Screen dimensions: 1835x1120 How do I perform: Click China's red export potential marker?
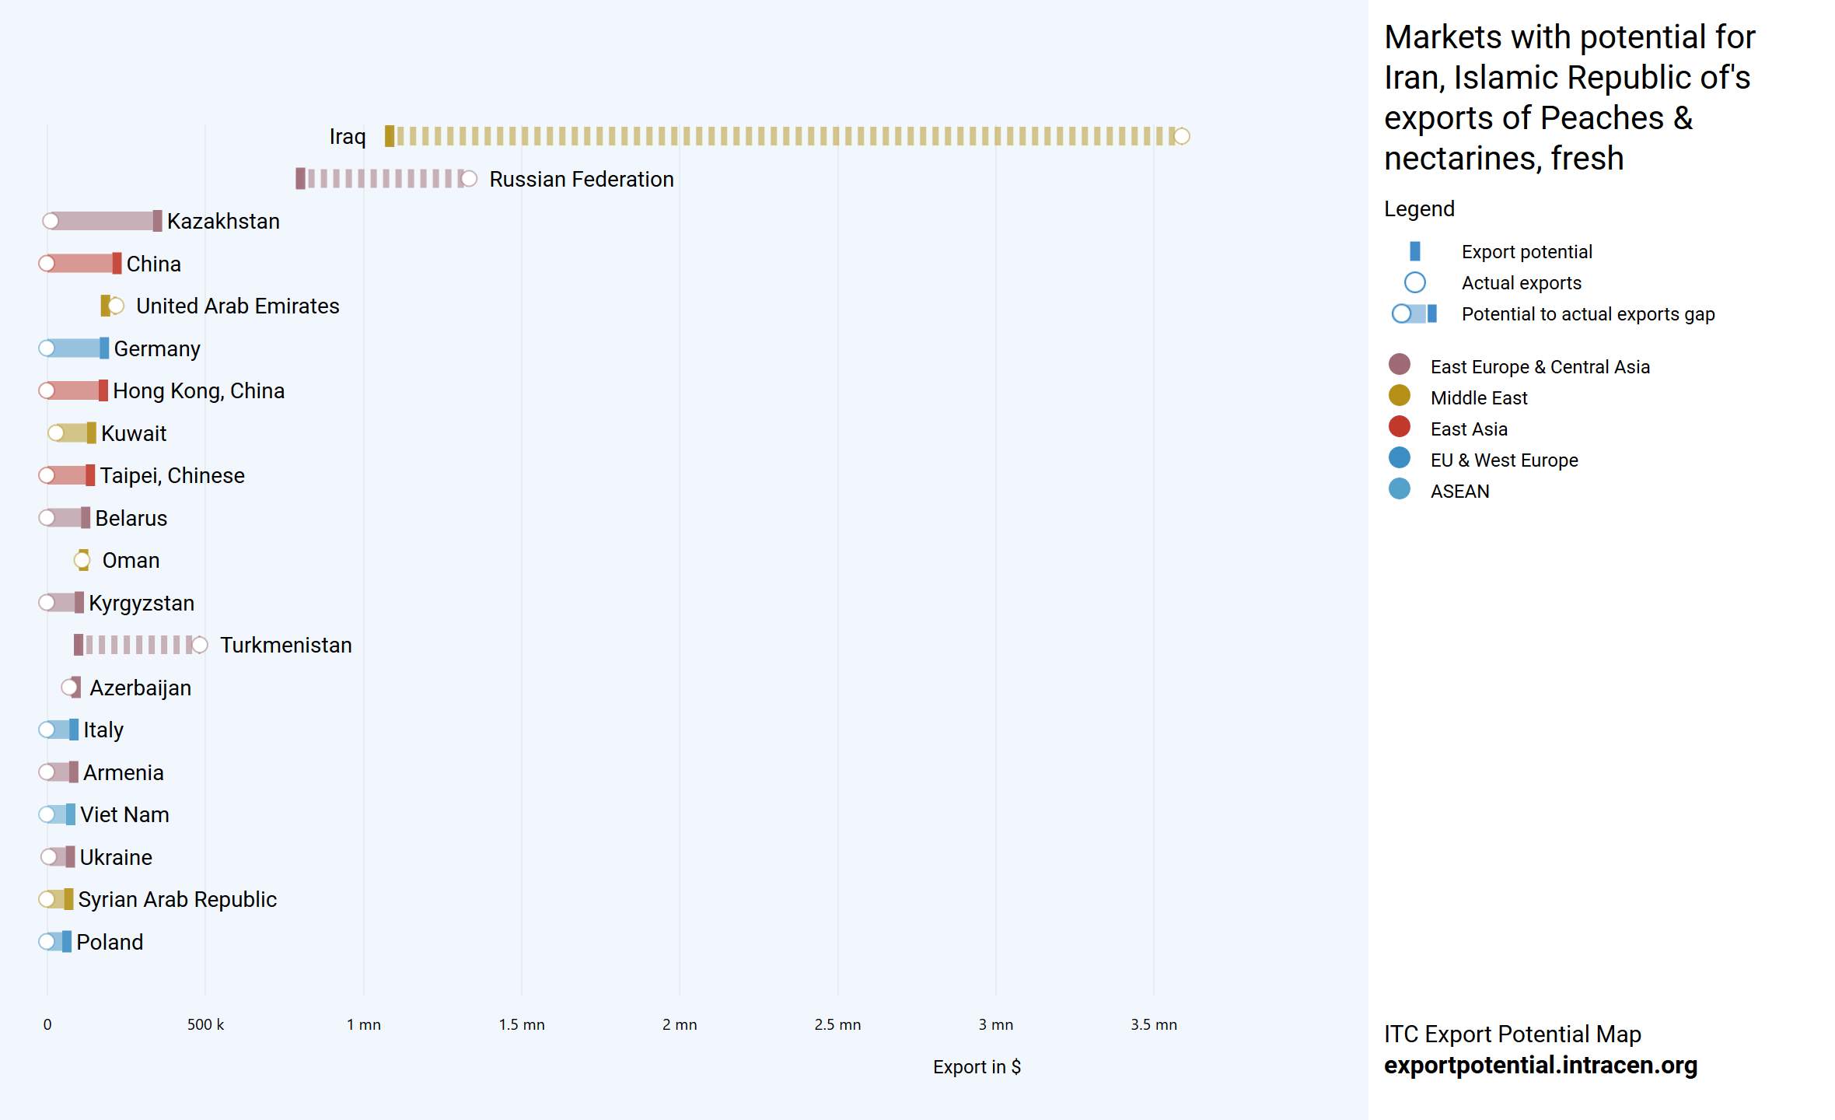pyautogui.click(x=117, y=264)
